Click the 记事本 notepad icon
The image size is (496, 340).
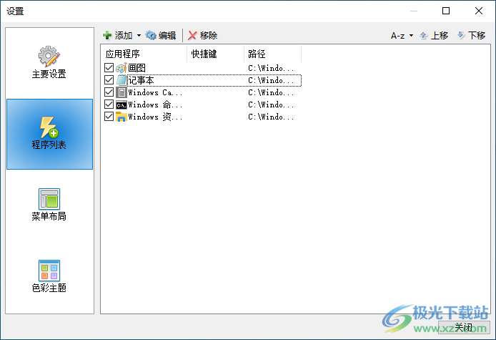coord(121,80)
